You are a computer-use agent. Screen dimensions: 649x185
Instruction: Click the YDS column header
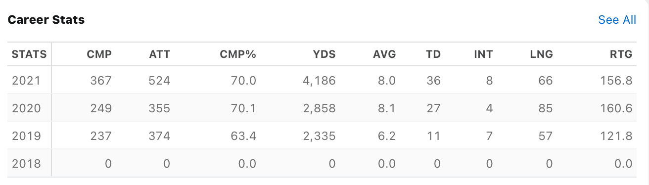pyautogui.click(x=324, y=54)
